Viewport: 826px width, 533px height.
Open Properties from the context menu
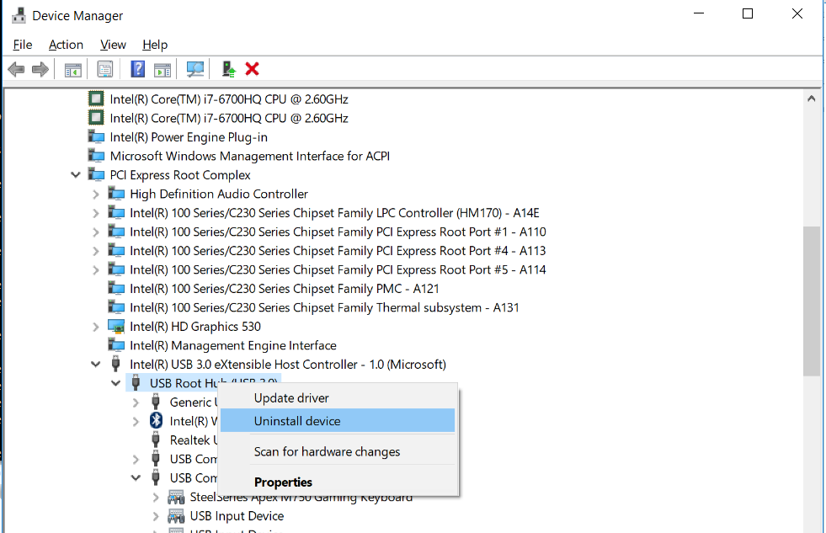(x=337, y=482)
